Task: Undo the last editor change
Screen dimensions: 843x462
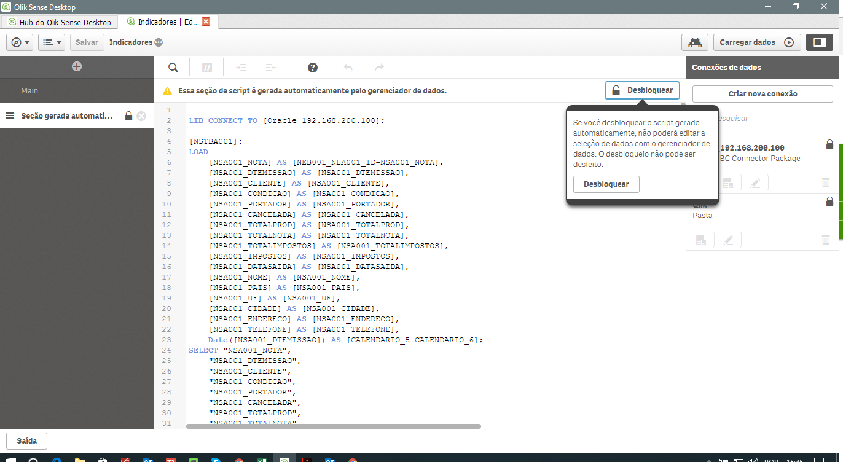Action: 348,68
